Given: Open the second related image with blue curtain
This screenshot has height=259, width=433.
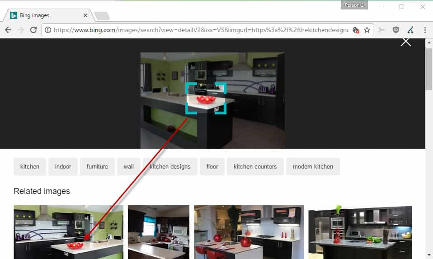Looking at the screenshot, I should 159,232.
